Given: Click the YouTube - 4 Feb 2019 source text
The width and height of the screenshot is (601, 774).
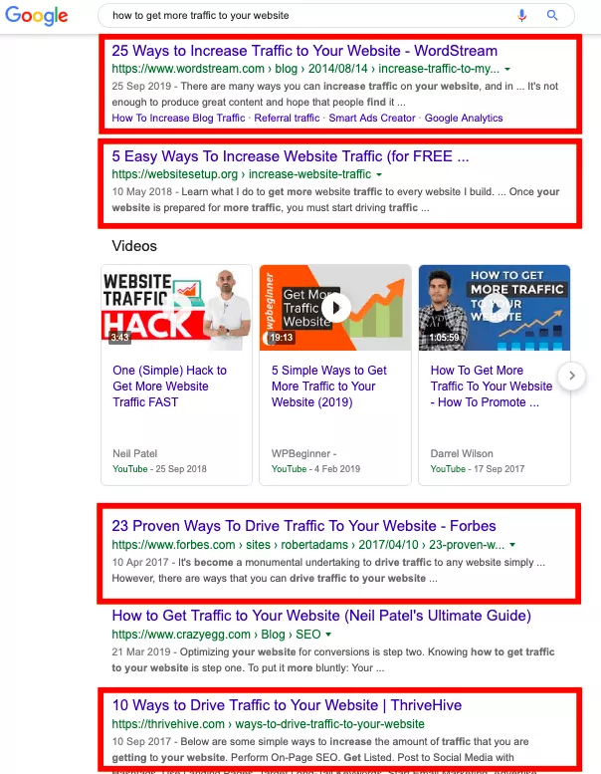Looking at the screenshot, I should click(x=315, y=469).
